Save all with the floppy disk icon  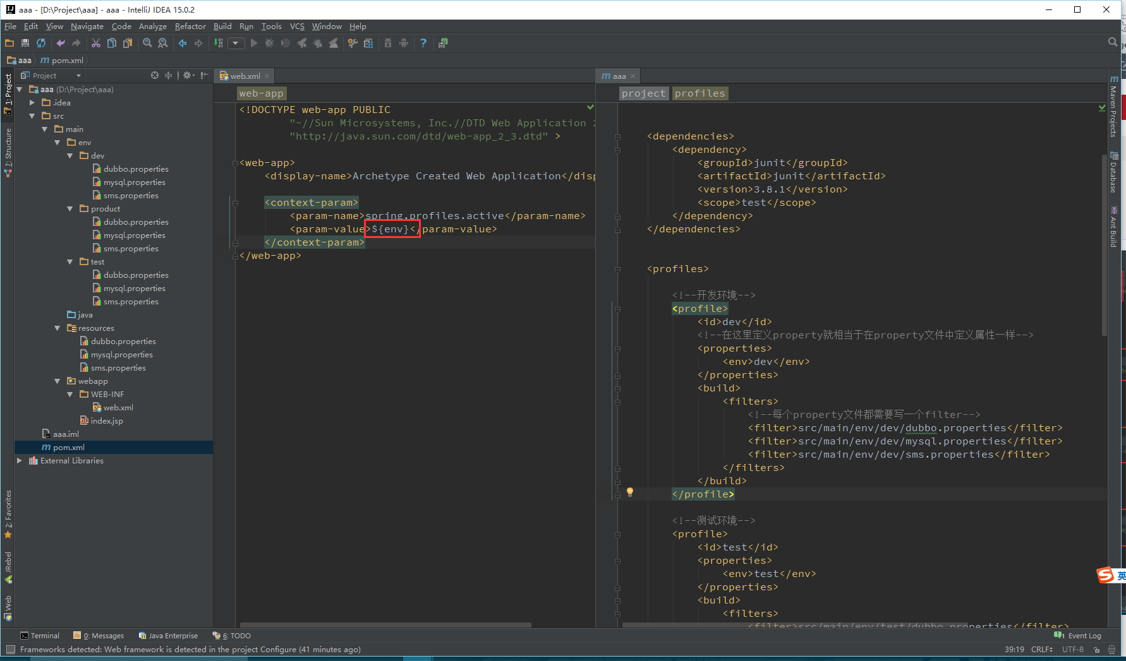click(x=25, y=43)
